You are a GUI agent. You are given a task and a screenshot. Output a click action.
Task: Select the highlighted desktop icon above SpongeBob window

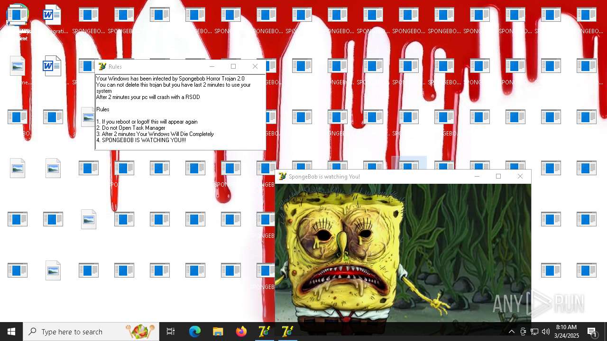click(409, 163)
